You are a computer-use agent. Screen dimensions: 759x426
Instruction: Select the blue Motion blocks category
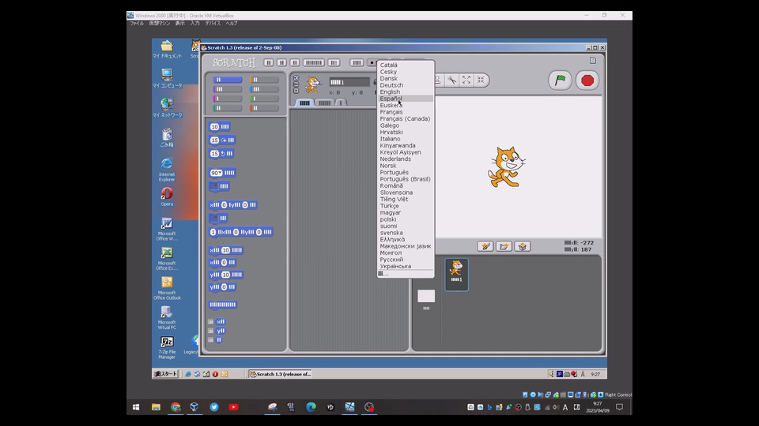[x=227, y=80]
